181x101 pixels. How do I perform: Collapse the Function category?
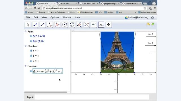(x=26, y=66)
